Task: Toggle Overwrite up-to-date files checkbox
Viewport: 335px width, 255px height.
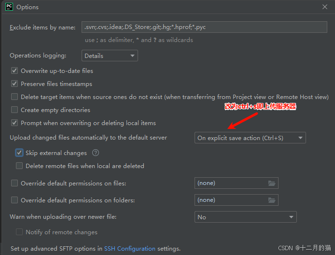Action: click(14, 71)
